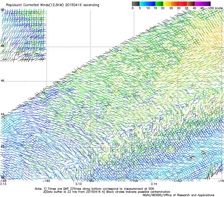Click the orange 25-30 knots color band
Viewport: 224px width, 197px height.
pos(175,4)
